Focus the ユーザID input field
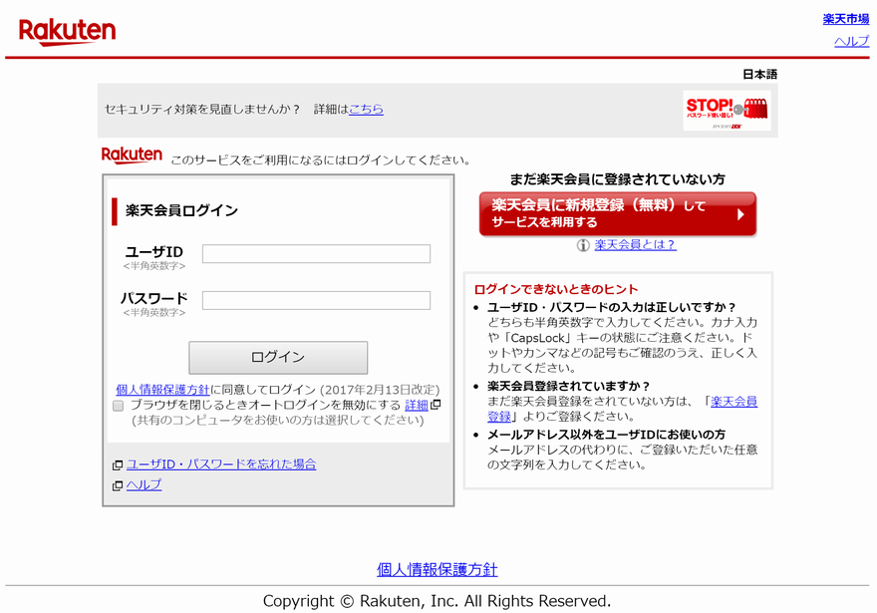This screenshot has width=877, height=613. pos(316,254)
